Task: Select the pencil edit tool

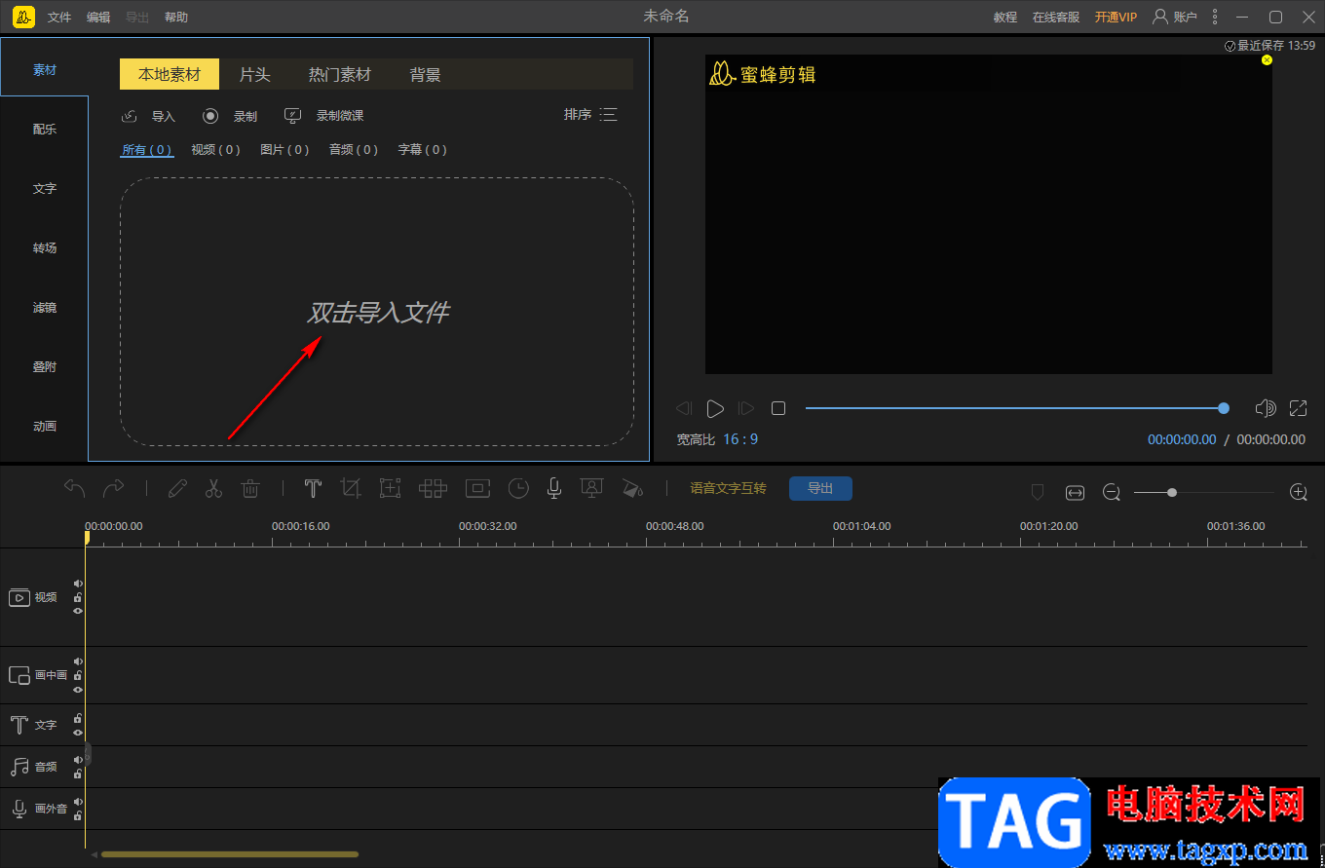Action: pyautogui.click(x=177, y=488)
